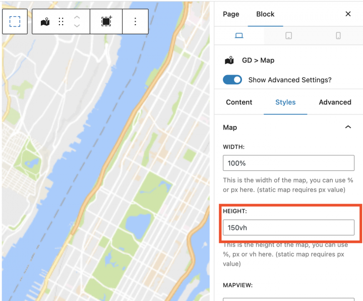Click the square-with-plus icon in block toolbar
Screen dimensions: 363x301
[106, 22]
